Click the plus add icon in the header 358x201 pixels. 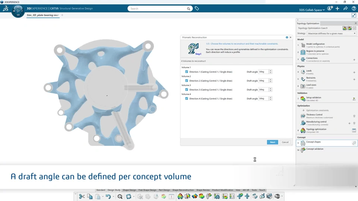pyautogui.click(x=337, y=9)
